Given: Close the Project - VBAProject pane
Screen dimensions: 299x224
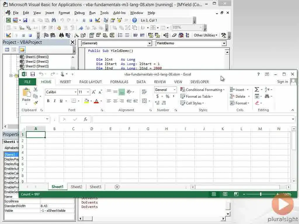Looking at the screenshot, I should pos(72,42).
